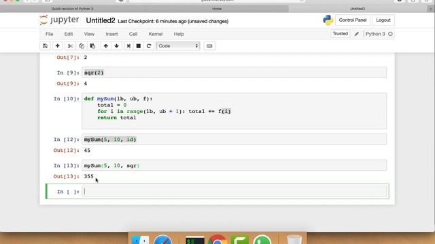
Task: Insert a cell below with the plus icon
Action: click(57, 46)
